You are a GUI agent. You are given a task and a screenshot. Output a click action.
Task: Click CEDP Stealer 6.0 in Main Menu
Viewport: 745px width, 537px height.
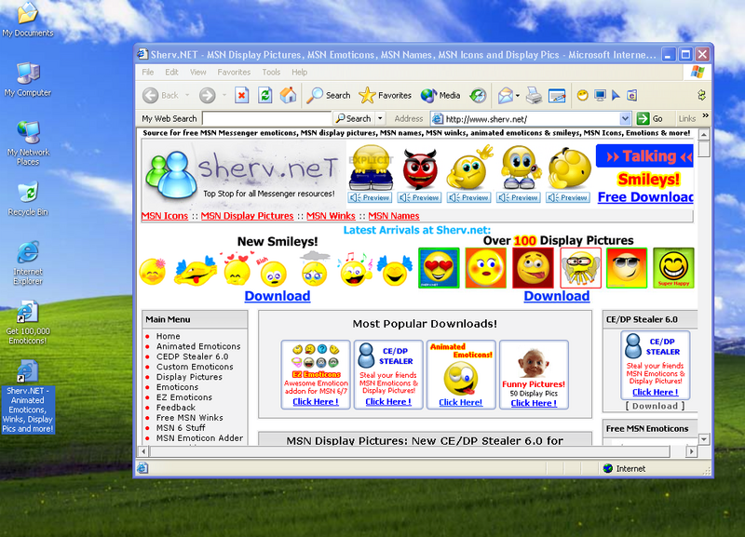coord(193,356)
